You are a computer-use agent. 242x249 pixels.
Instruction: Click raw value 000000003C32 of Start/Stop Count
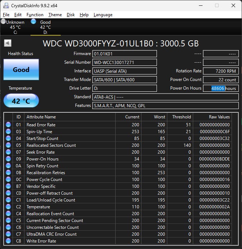[x=214, y=138]
